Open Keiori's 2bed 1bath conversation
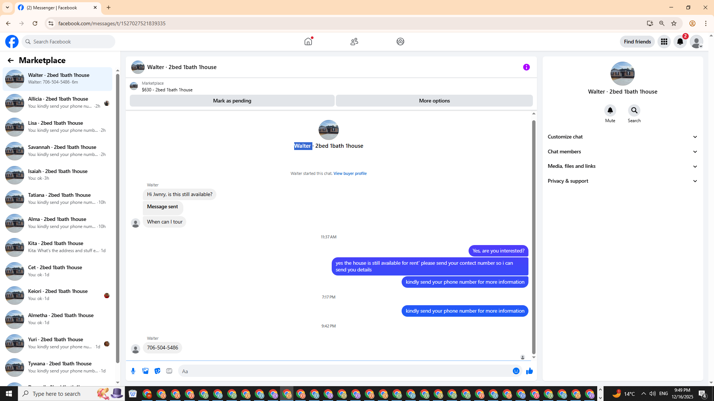Screen dimensions: 714x401 tap(57, 295)
